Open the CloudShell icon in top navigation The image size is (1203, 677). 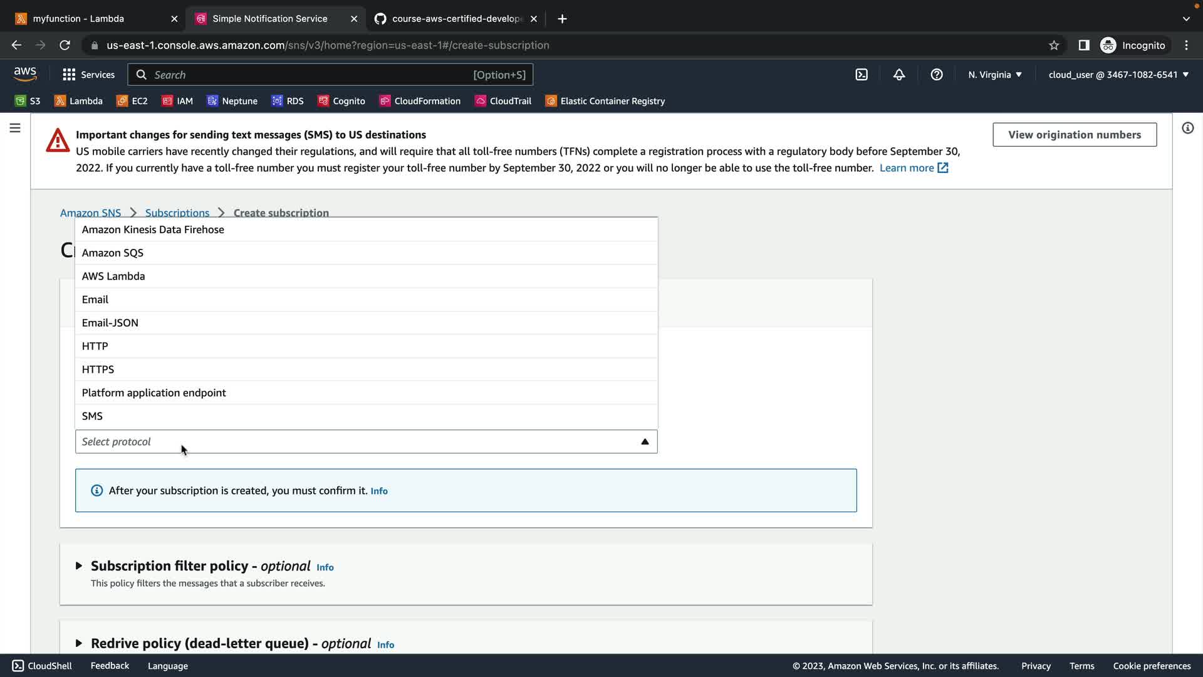[862, 75]
